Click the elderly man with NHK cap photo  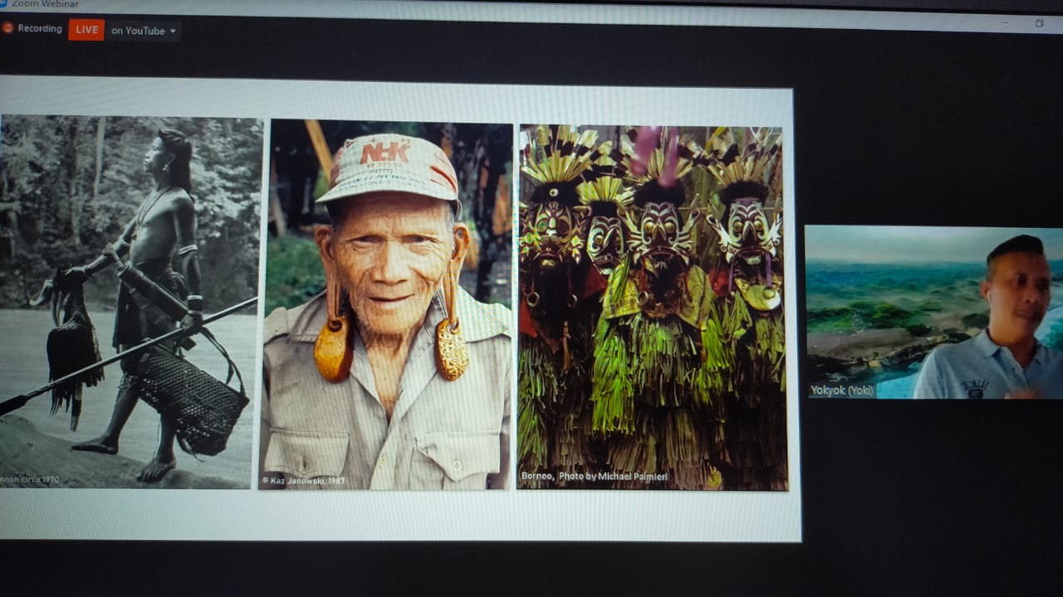386,304
